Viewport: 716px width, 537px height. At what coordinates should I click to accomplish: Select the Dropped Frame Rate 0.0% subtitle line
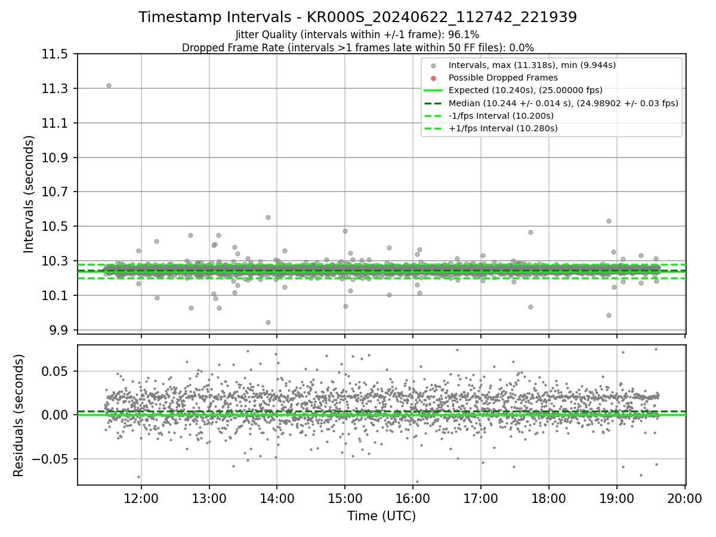click(358, 48)
